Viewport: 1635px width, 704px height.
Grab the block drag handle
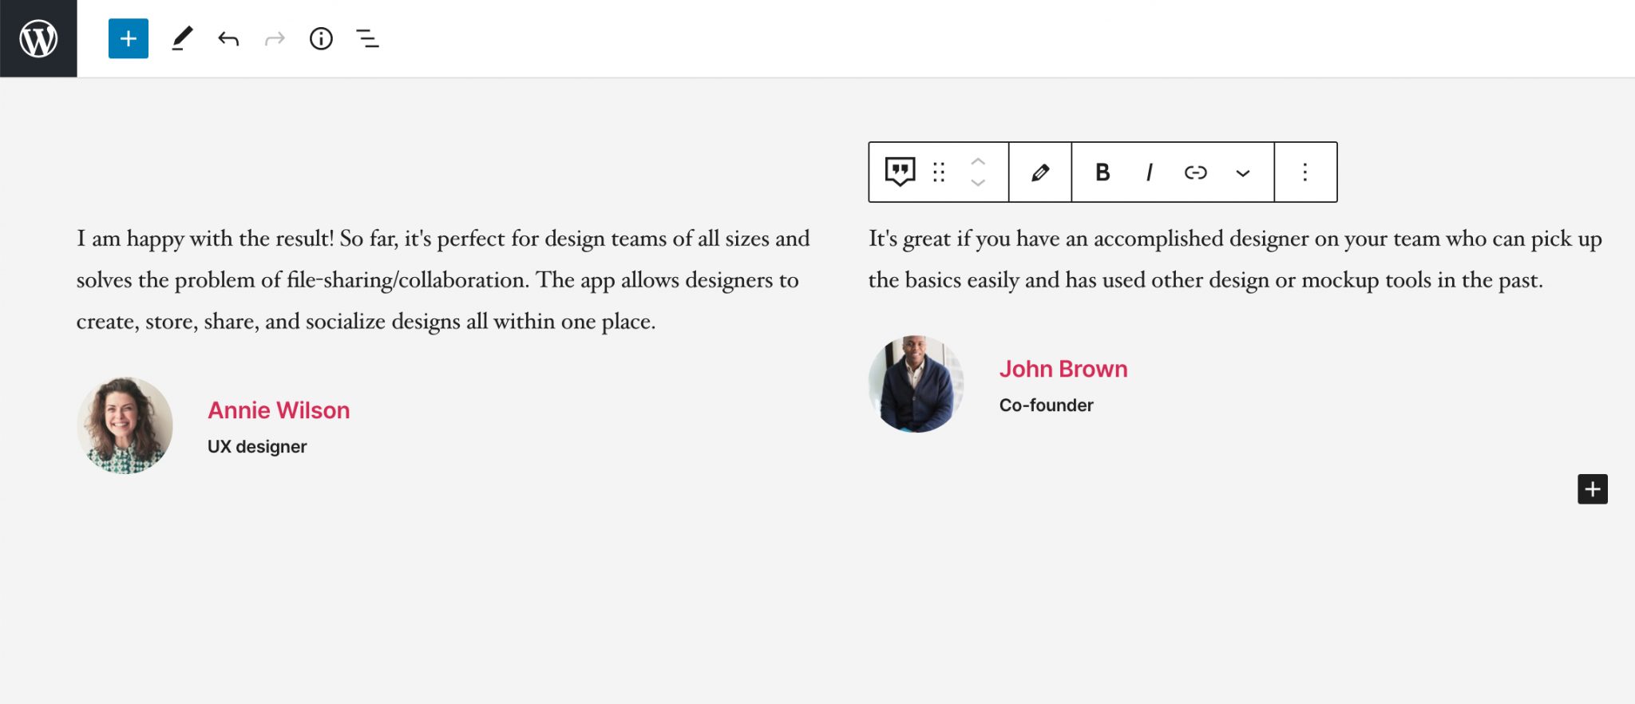939,172
